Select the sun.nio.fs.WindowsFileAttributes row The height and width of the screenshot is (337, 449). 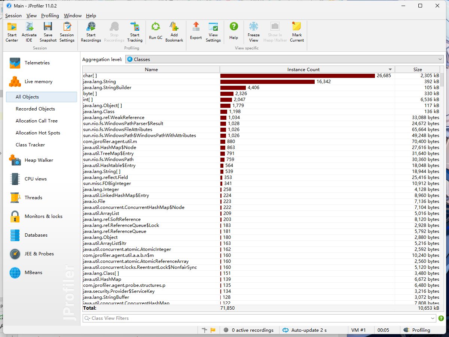(x=261, y=130)
